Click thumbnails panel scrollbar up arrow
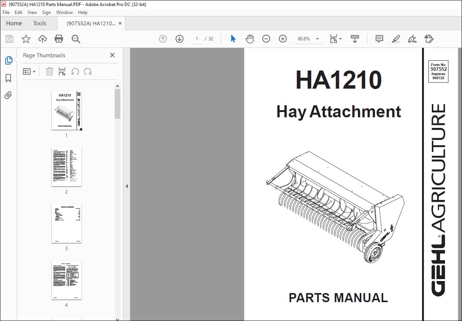The width and height of the screenshot is (462, 321). [x=117, y=86]
